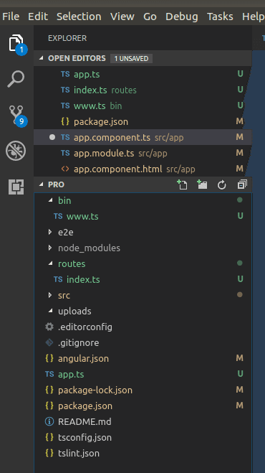
Task: Select app.ts in Open Editors
Action: (143, 74)
